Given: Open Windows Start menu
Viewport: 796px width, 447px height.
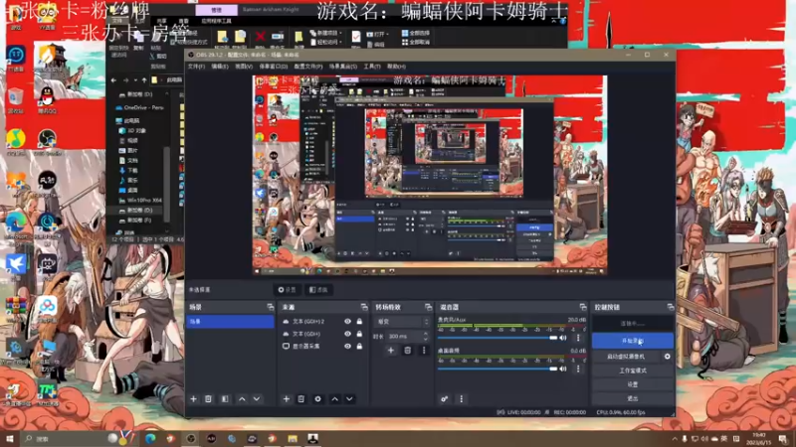Looking at the screenshot, I should (x=9, y=438).
